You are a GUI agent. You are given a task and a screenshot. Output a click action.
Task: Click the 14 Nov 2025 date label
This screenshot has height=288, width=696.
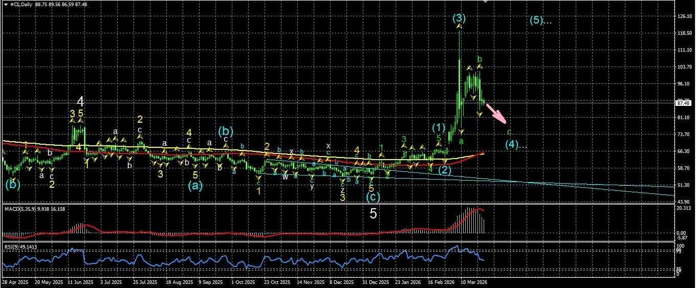tap(310, 282)
